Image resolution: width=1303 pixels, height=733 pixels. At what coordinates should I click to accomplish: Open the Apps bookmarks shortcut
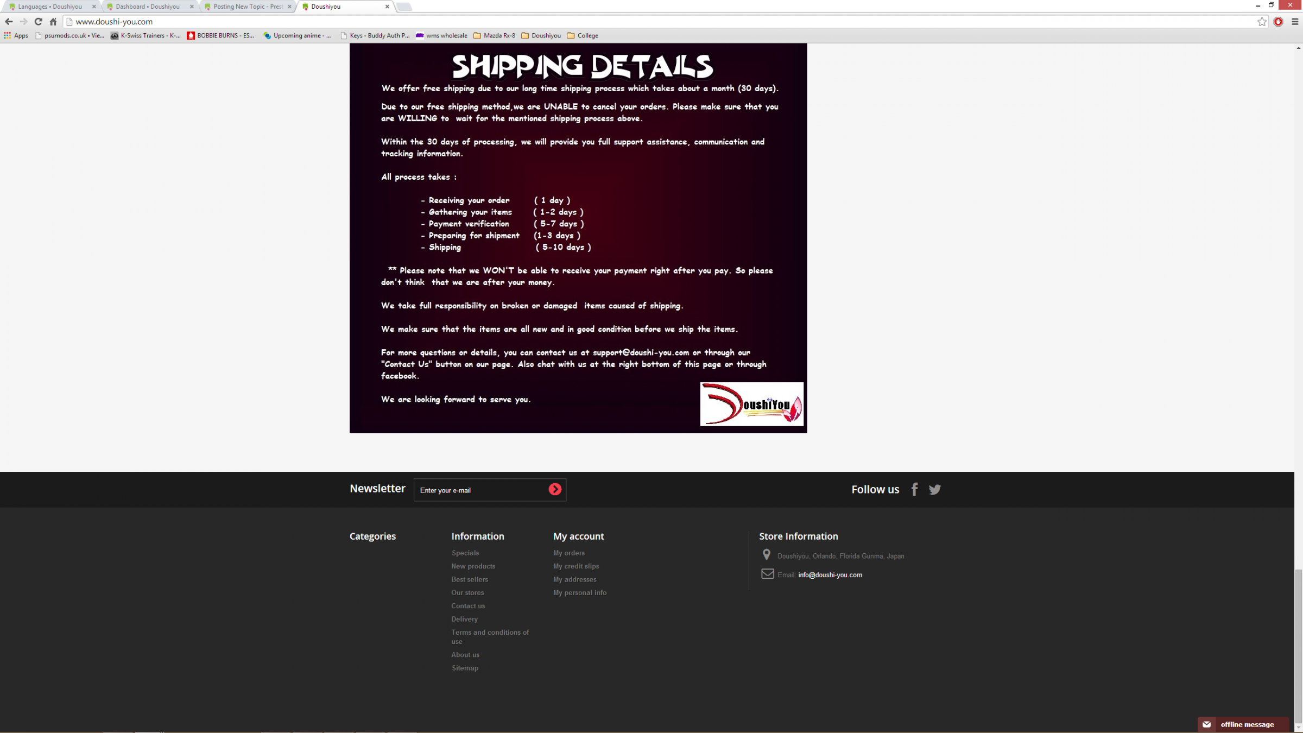point(16,36)
